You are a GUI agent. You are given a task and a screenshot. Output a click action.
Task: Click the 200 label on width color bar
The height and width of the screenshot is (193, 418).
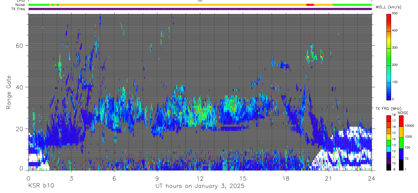395,65
